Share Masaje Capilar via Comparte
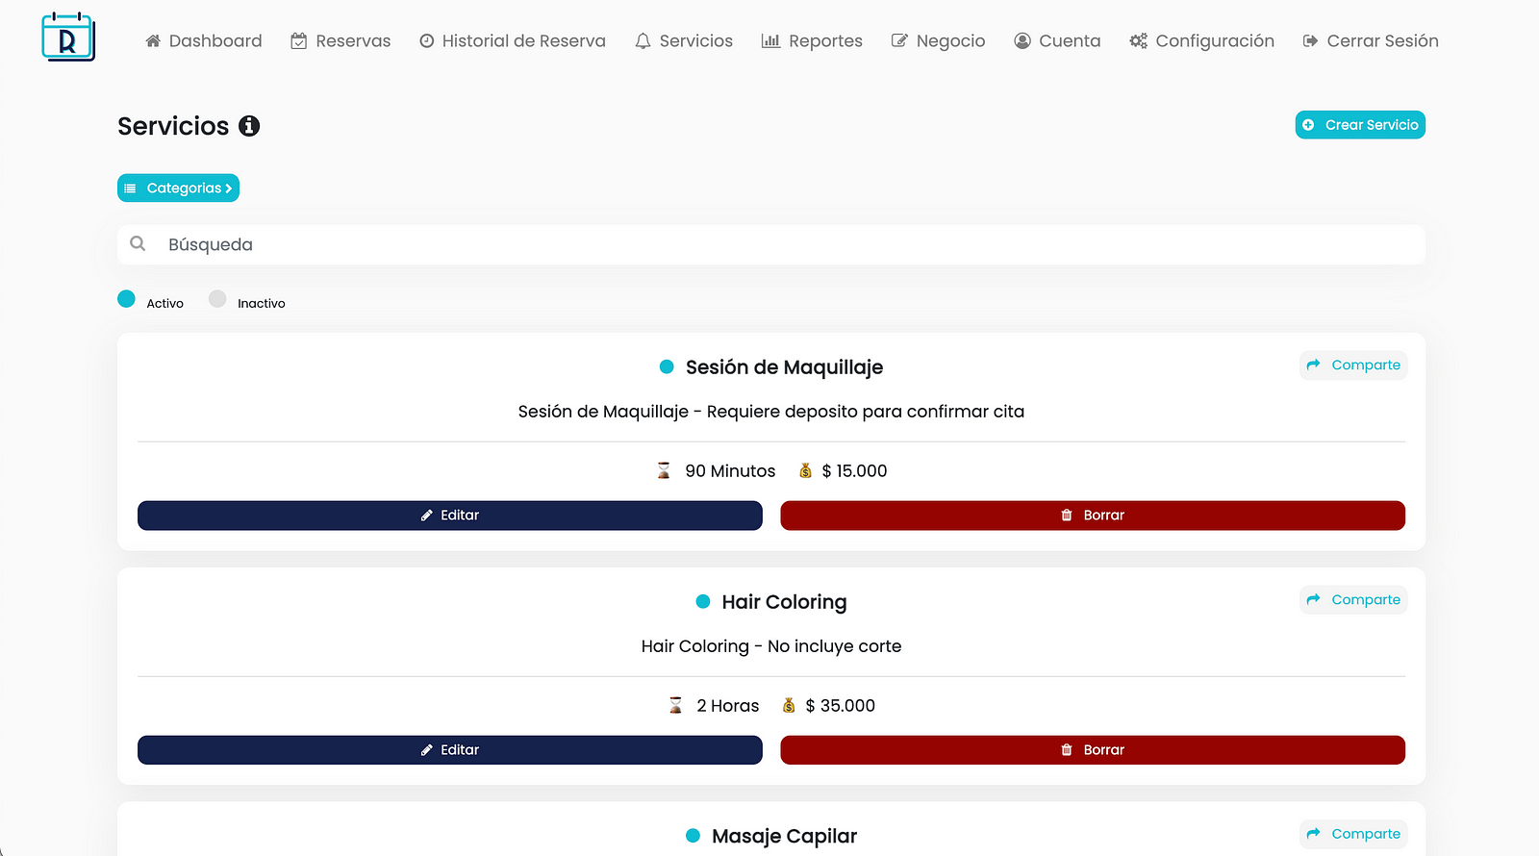 [x=1353, y=834]
